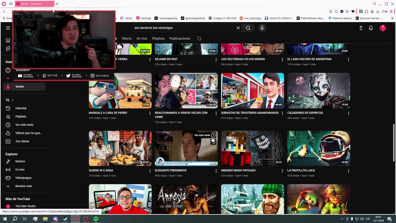
Task: Click the heart bookmark icon in address bar
Action: click(x=353, y=11)
